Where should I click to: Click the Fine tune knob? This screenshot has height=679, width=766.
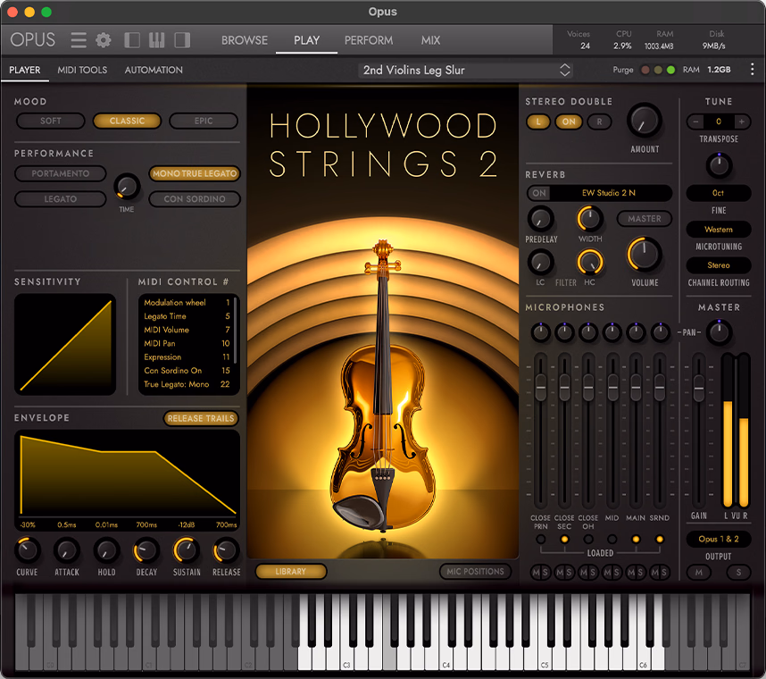click(x=719, y=165)
